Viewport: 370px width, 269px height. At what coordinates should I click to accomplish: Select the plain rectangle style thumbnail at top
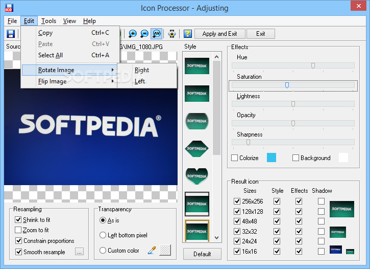(197, 65)
